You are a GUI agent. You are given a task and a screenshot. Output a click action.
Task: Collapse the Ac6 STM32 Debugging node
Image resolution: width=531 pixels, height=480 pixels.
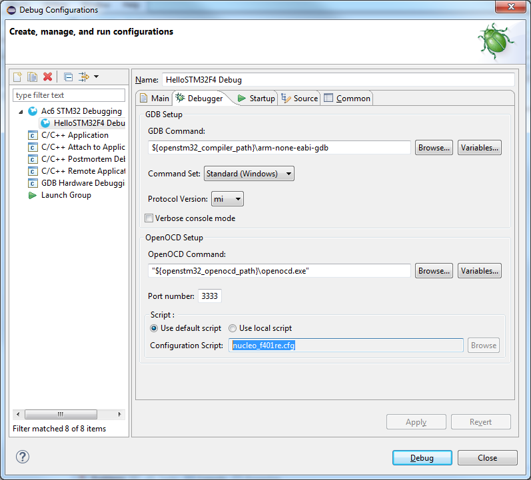pyautogui.click(x=21, y=111)
